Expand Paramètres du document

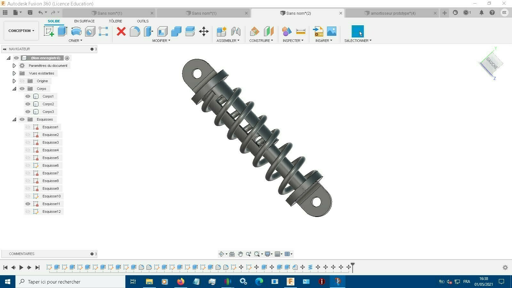14,66
